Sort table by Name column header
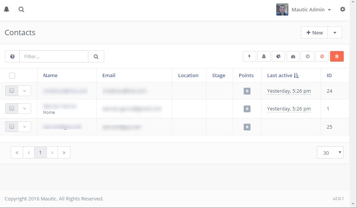357x208 pixels. click(50, 76)
